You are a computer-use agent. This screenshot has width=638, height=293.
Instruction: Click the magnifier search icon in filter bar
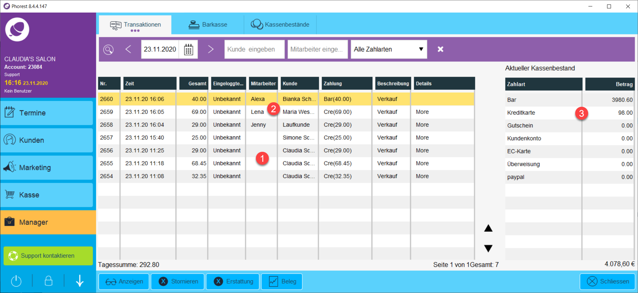coord(108,50)
